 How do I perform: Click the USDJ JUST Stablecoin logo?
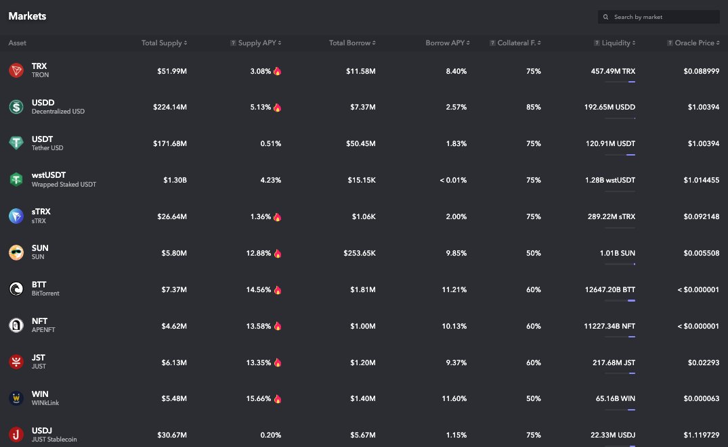tap(16, 434)
